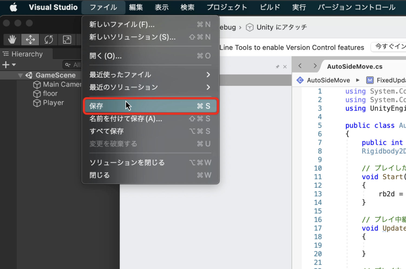Open the Visual Studio app menu

click(53, 7)
